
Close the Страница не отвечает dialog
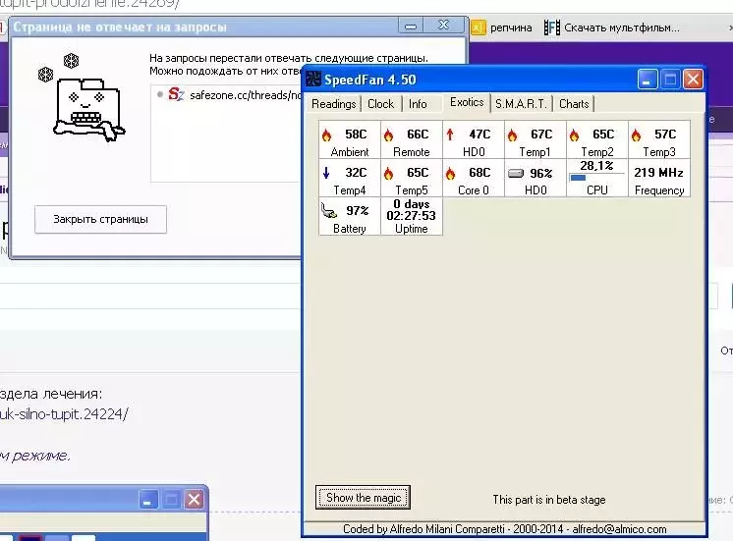point(444,26)
